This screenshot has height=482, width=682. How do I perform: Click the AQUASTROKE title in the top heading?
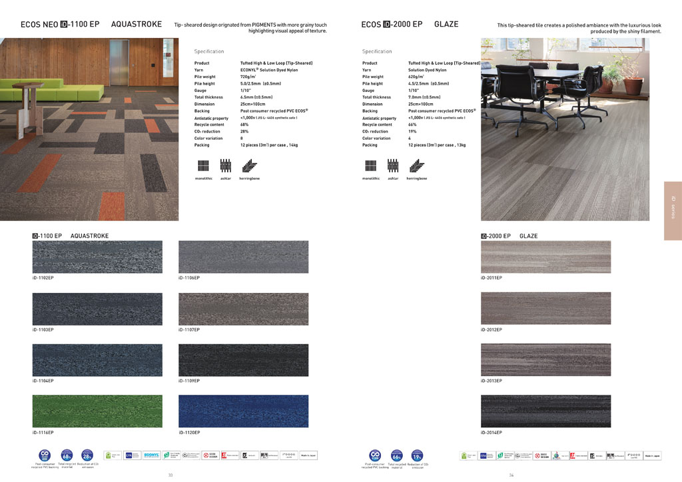[x=136, y=25]
